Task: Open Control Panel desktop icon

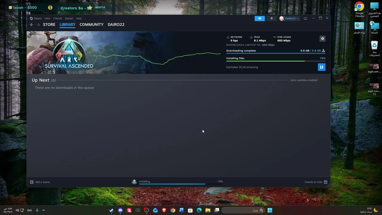Action: [359, 28]
